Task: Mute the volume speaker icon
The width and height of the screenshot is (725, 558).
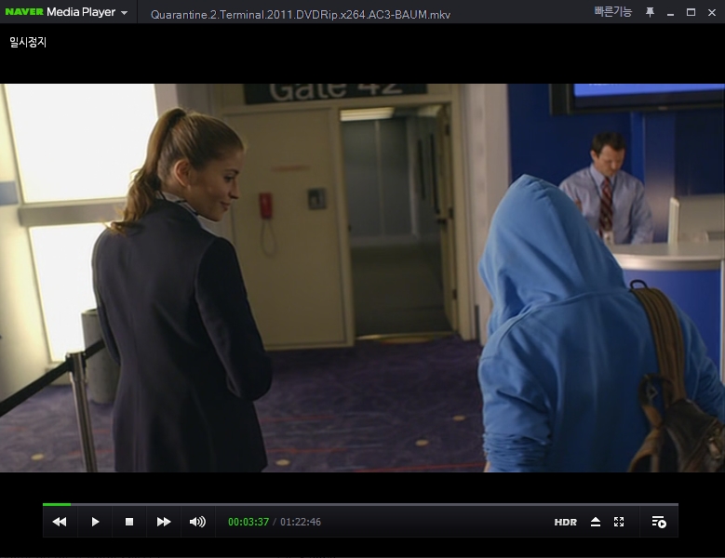Action: coord(197,522)
